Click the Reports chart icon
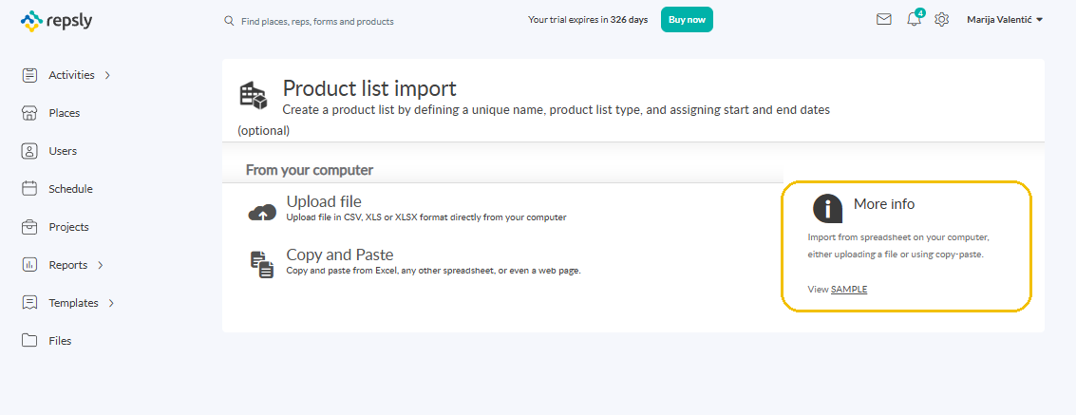Screen dimensions: 1076x415 tap(29, 265)
